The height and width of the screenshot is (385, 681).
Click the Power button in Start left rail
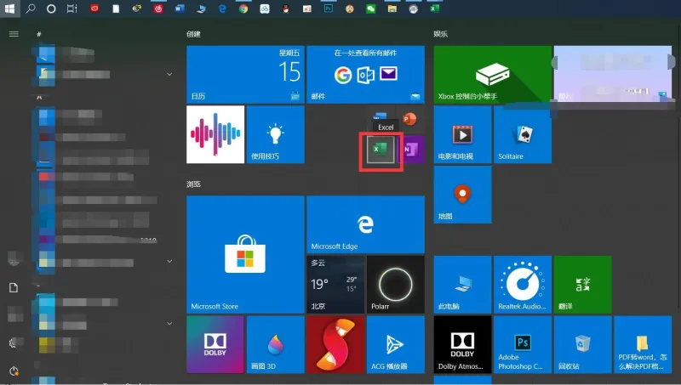14,371
